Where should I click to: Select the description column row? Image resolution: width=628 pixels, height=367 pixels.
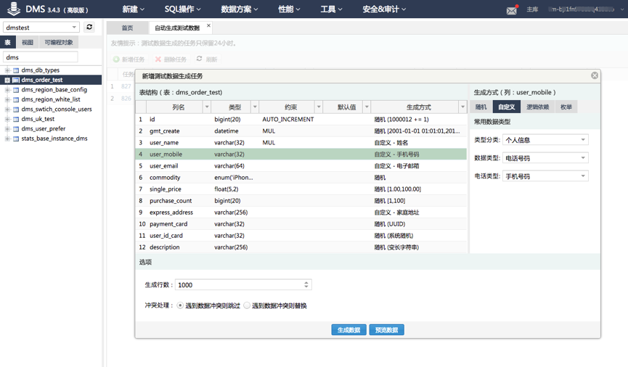click(301, 247)
